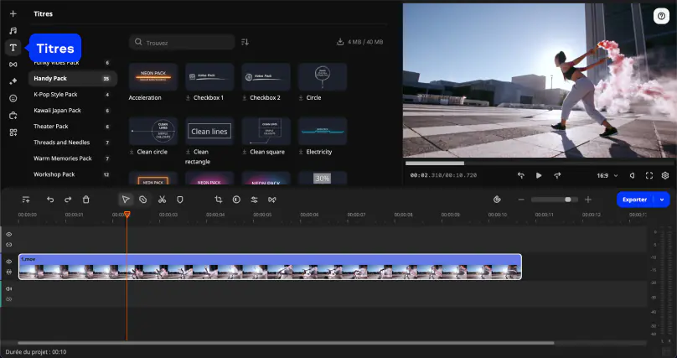Select the Electricity title thumbnail
This screenshot has width=677, height=358.
pyautogui.click(x=323, y=131)
